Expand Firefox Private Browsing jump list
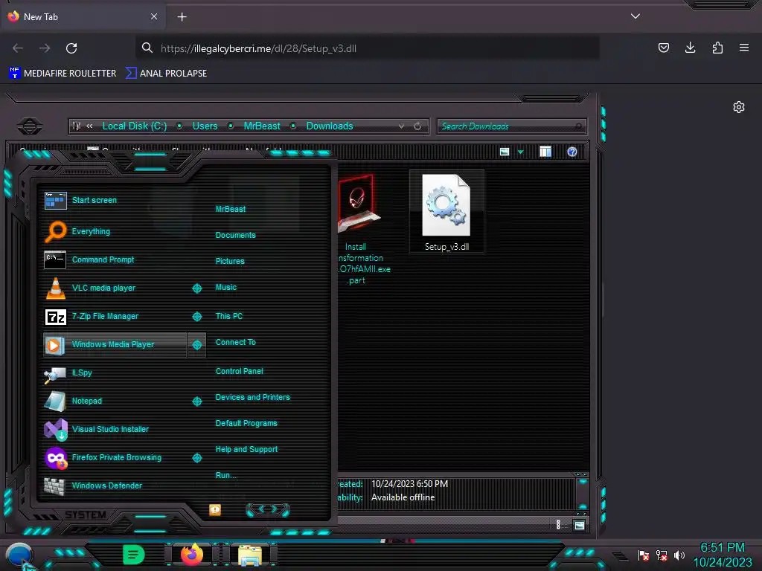Screen dimensions: 762x571 coord(196,458)
